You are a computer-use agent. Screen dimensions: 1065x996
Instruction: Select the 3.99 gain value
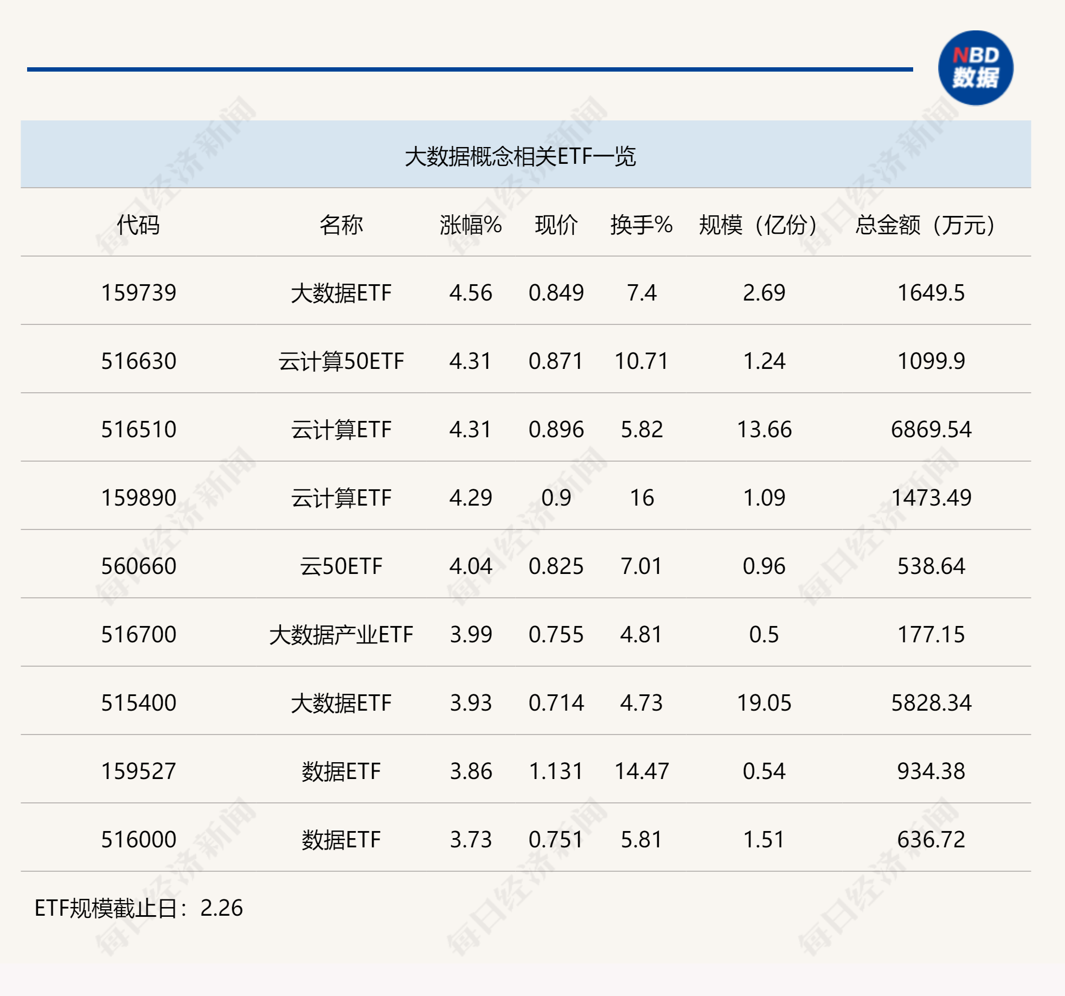coord(471,635)
